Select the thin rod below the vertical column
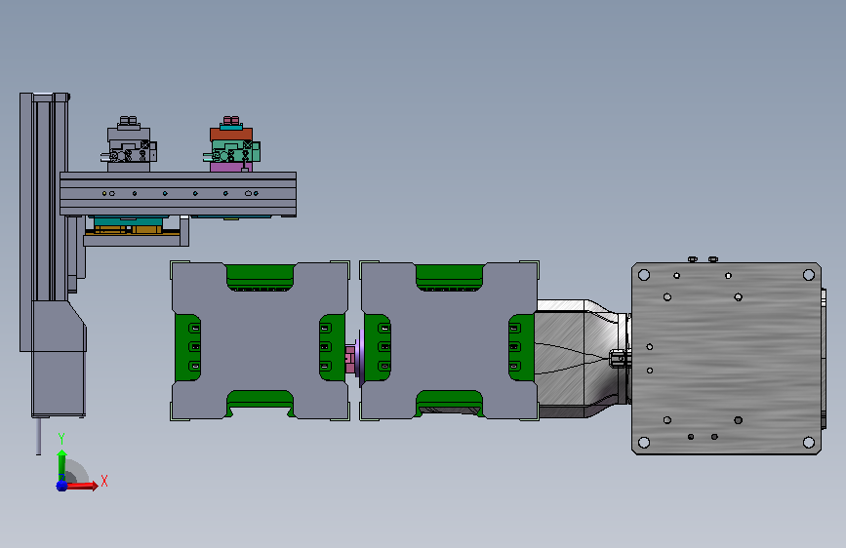 [38, 436]
